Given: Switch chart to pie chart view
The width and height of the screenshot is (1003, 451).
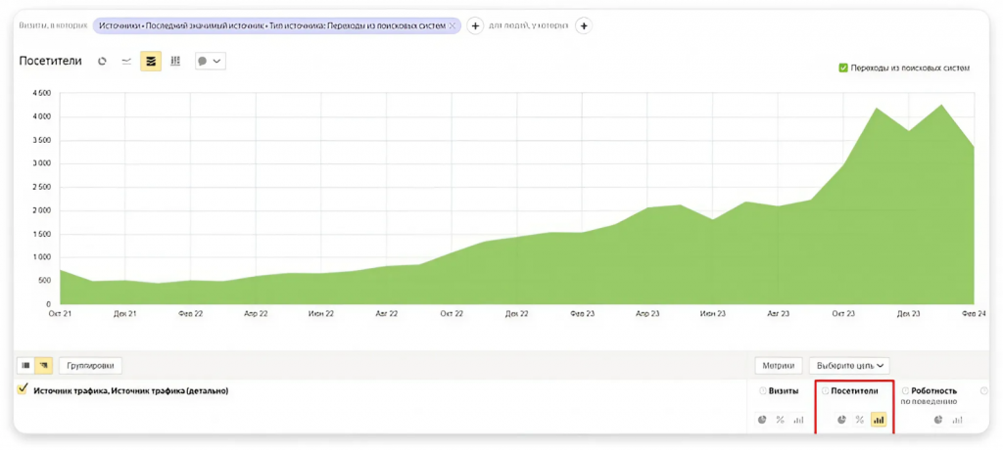Looking at the screenshot, I should click(102, 62).
